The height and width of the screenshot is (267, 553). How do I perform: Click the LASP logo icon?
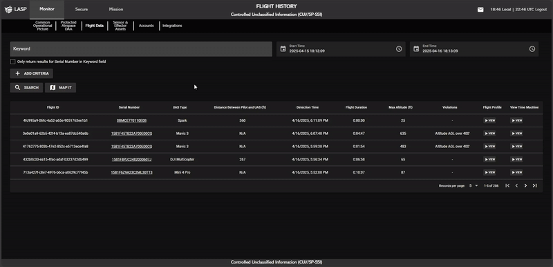(8, 10)
